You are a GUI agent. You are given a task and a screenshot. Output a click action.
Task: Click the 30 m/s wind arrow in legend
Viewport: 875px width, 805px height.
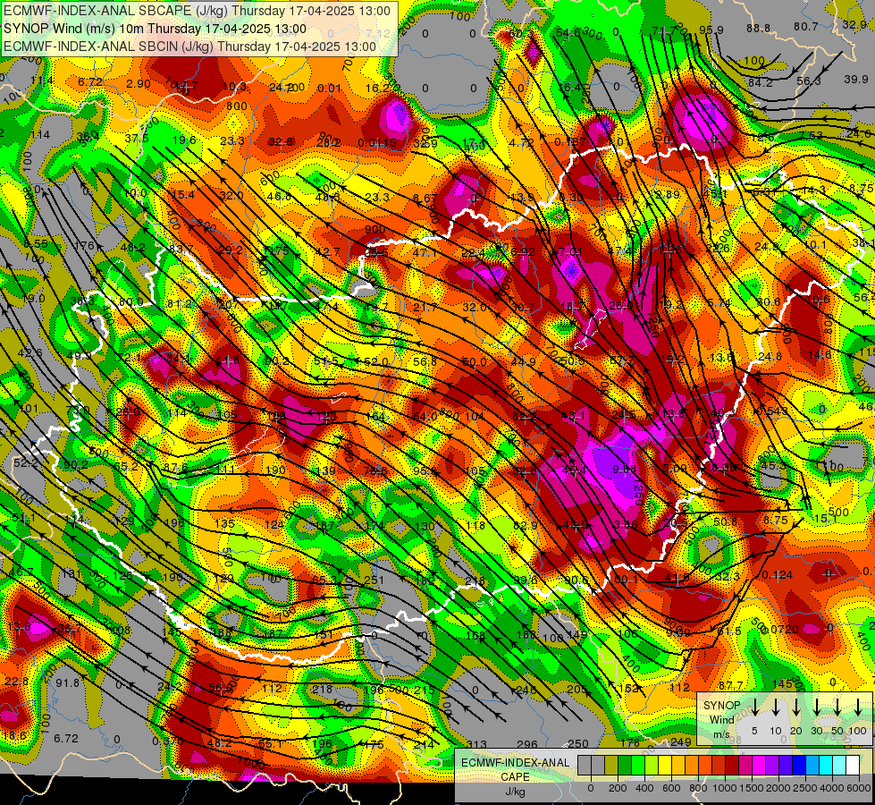coord(817,708)
